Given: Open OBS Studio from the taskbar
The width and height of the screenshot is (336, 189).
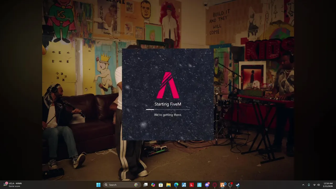Looking at the screenshot, I should tap(230, 185).
